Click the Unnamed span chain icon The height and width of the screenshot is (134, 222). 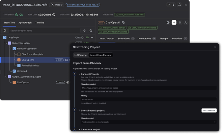coord(14,71)
